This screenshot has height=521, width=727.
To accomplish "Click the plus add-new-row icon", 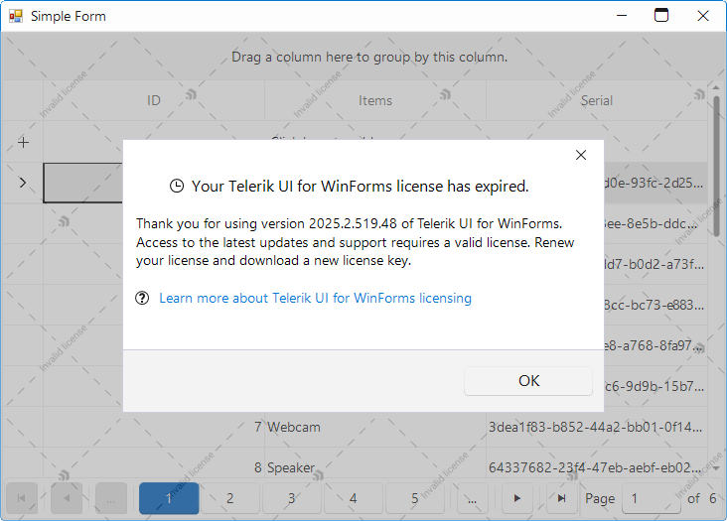I will click(23, 142).
